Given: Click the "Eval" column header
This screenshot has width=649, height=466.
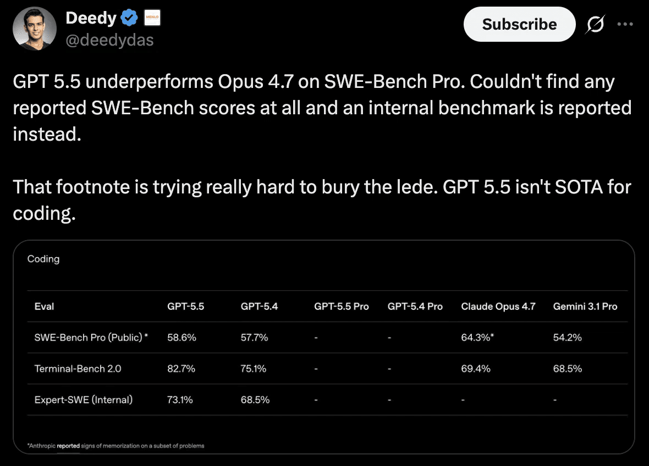Looking at the screenshot, I should click(x=44, y=306).
